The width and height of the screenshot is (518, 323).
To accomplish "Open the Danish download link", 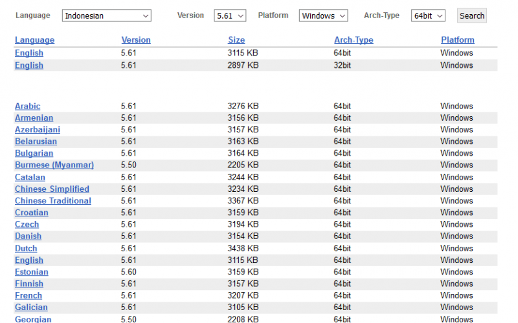I will (28, 236).
